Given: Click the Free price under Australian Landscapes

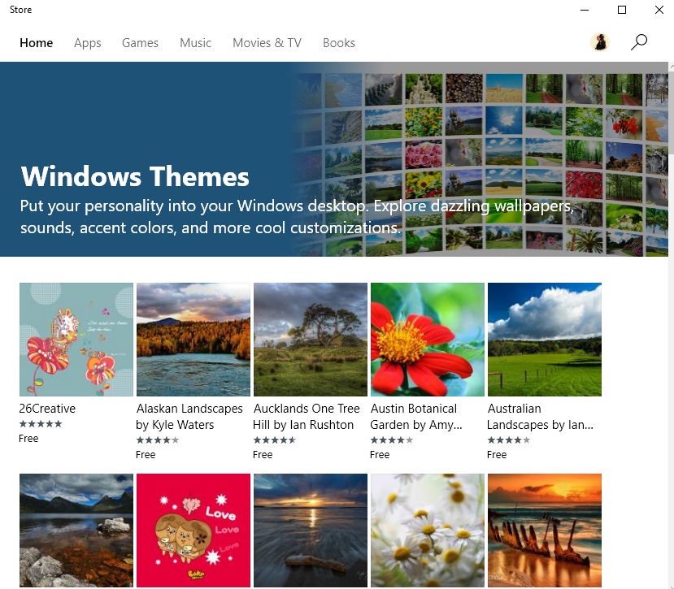Looking at the screenshot, I should coord(497,454).
